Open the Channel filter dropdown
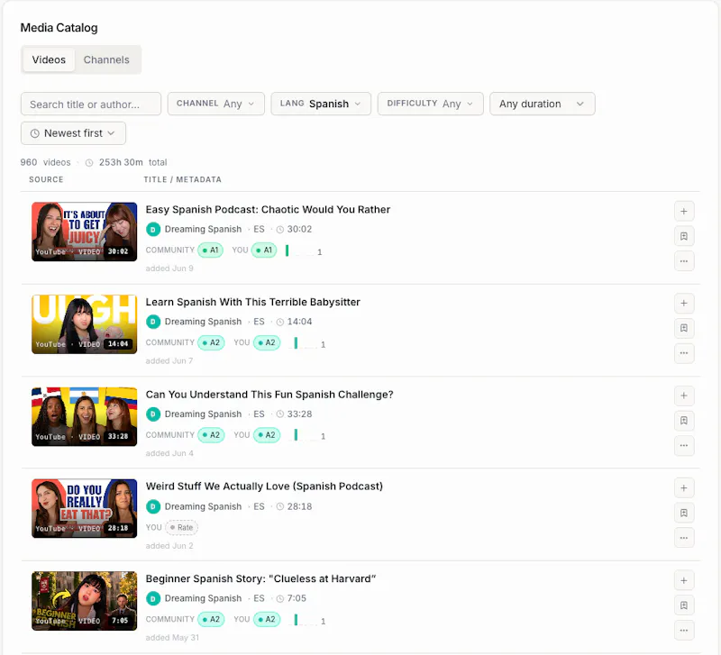Screen dimensions: 721x655 point(216,104)
